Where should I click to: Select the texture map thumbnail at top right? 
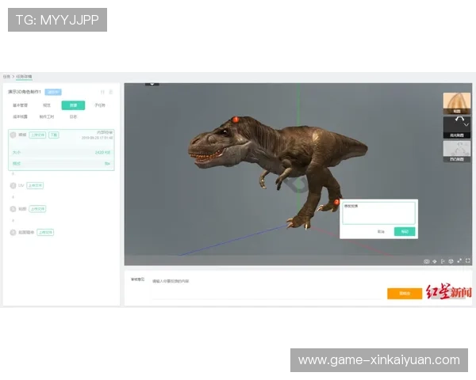457,104
